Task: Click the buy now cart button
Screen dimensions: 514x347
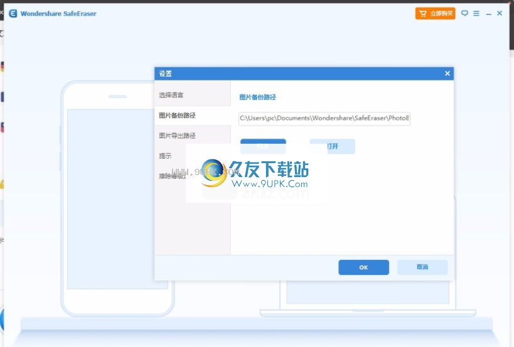Action: point(435,13)
